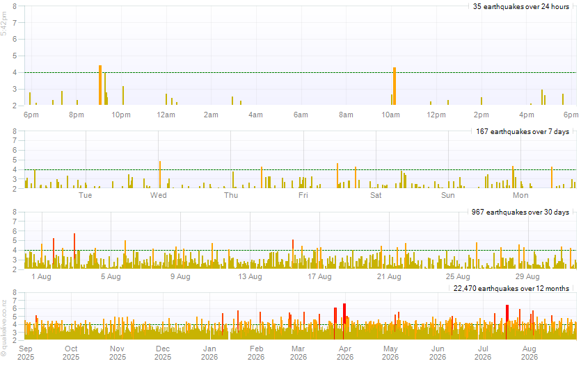Click the '29 Aug' date label
The width and height of the screenshot is (581, 368).
point(527,276)
